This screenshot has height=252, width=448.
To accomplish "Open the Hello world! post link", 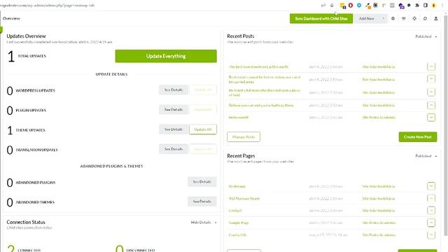I will pos(239,118).
